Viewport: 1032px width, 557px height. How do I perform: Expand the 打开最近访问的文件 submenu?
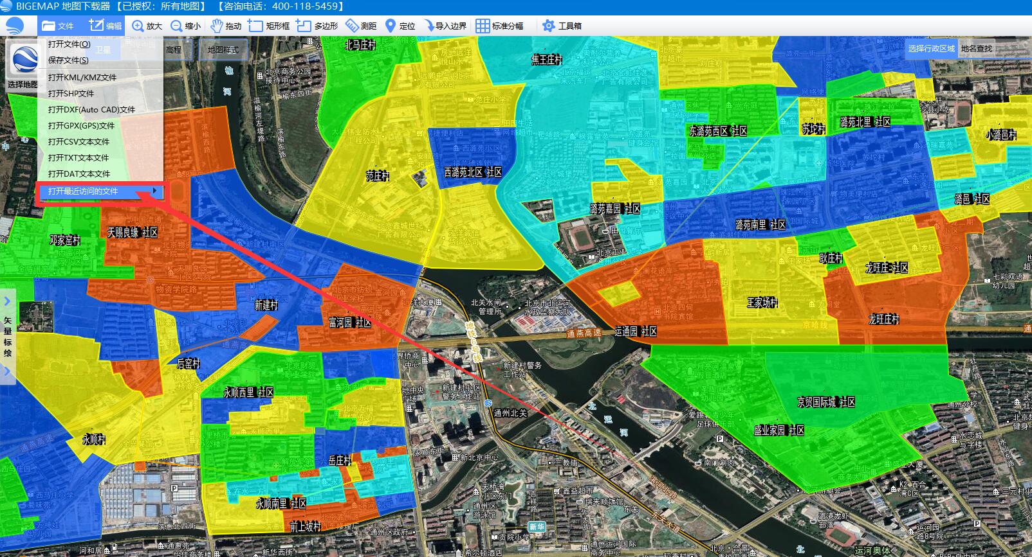100,191
